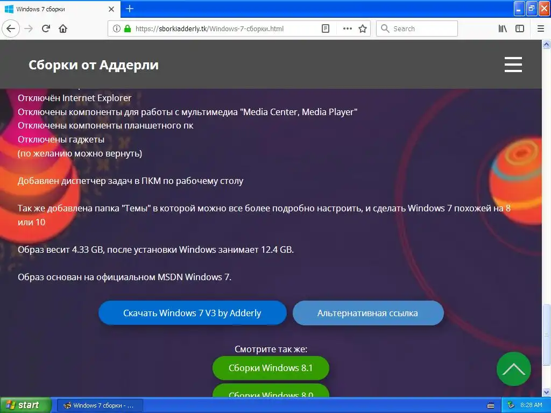Screen dimensions: 551x413
Task: Open a new browser tab
Action: click(x=130, y=9)
